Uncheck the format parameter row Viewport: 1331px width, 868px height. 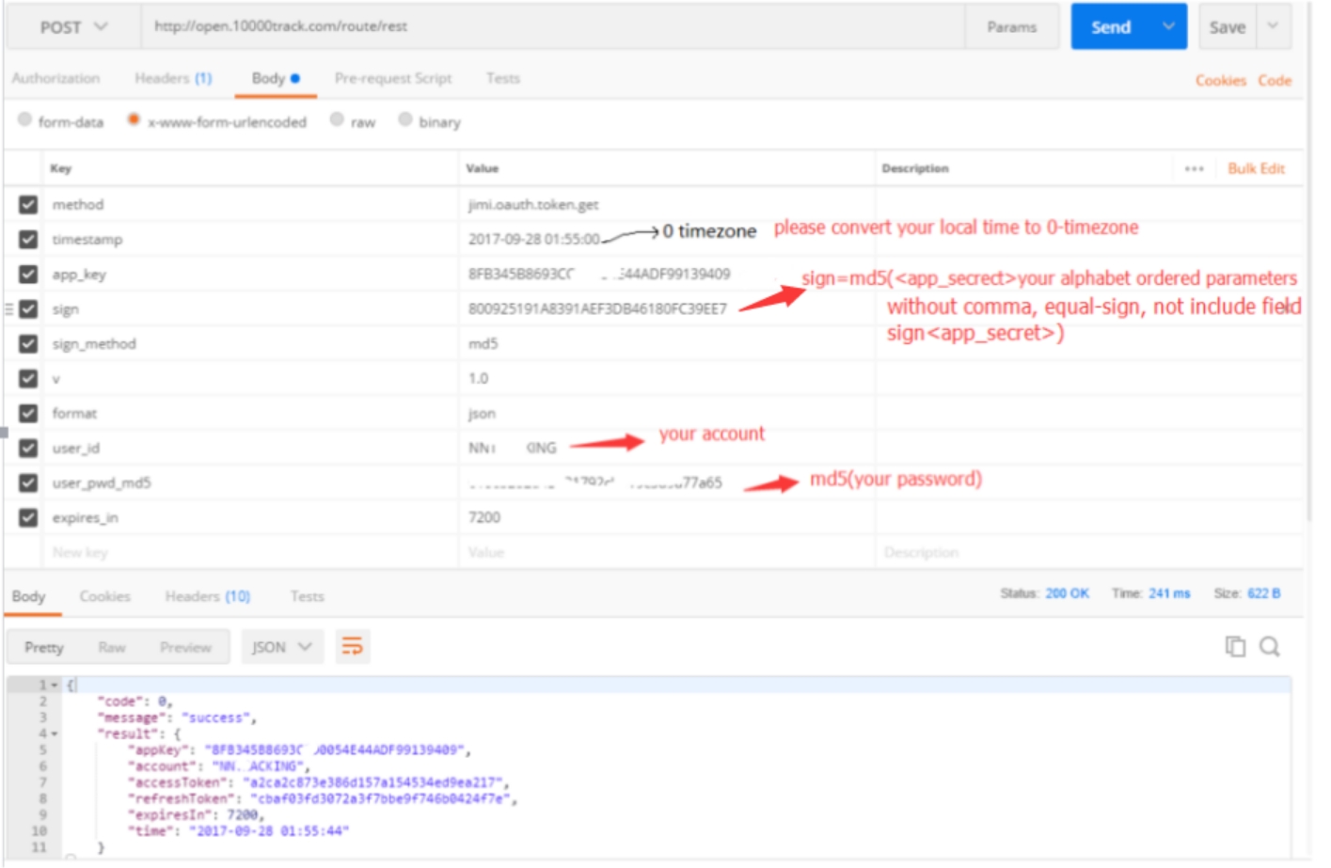coord(28,414)
